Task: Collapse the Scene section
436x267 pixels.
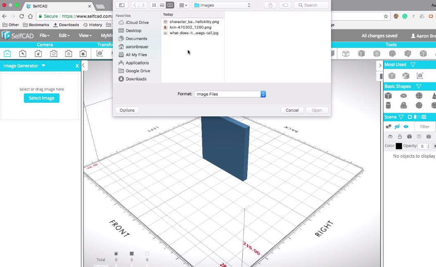Action: tap(401, 117)
